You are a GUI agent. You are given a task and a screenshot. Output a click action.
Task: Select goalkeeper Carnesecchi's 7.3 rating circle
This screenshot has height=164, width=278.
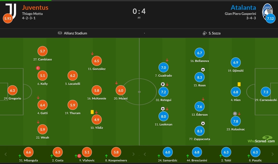coord(266,92)
